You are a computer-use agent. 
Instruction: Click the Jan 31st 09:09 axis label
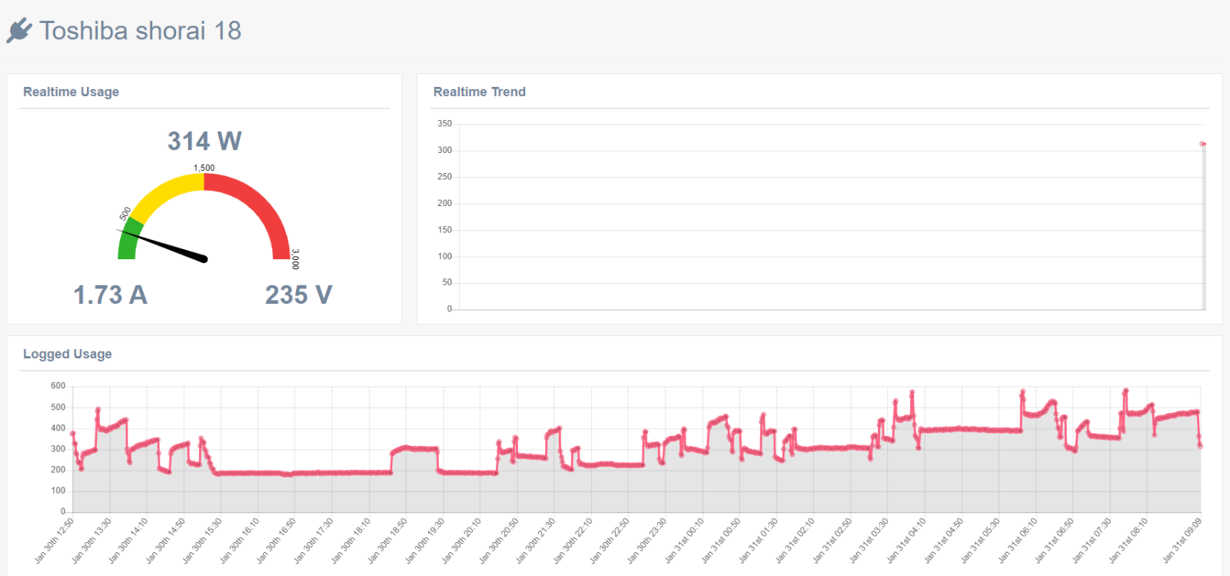click(x=1182, y=541)
